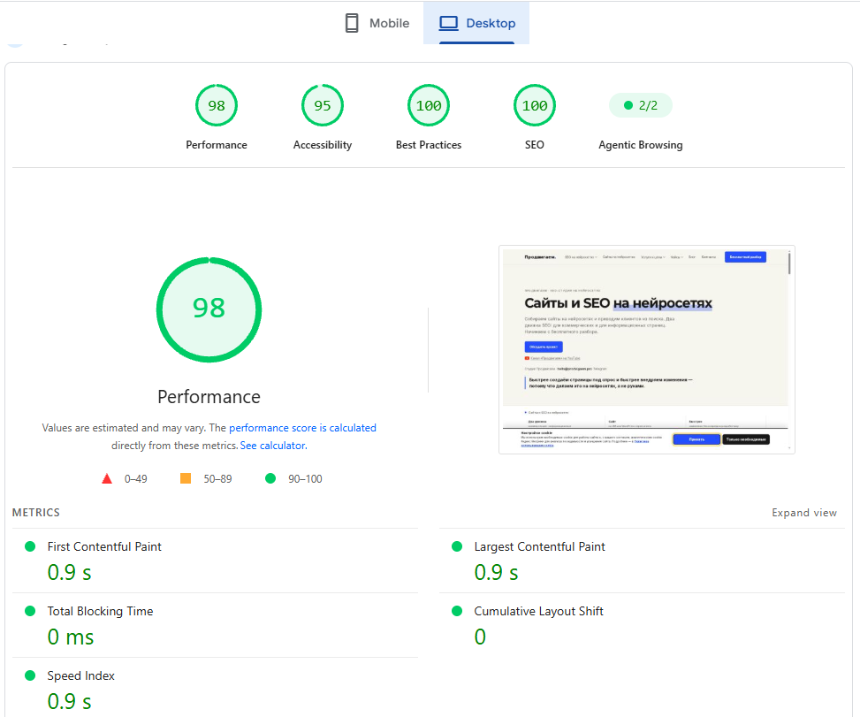Click the 50–89 range legend text

(217, 479)
